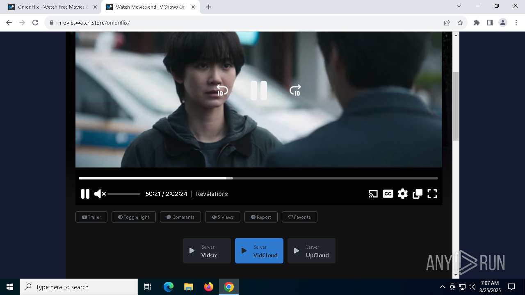Unmute the video with the speaker icon
This screenshot has height=295, width=525.
point(100,194)
